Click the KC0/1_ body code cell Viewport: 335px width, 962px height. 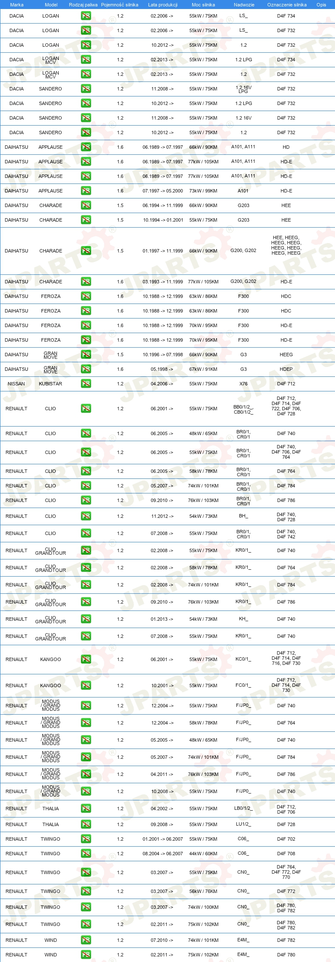[x=243, y=659]
